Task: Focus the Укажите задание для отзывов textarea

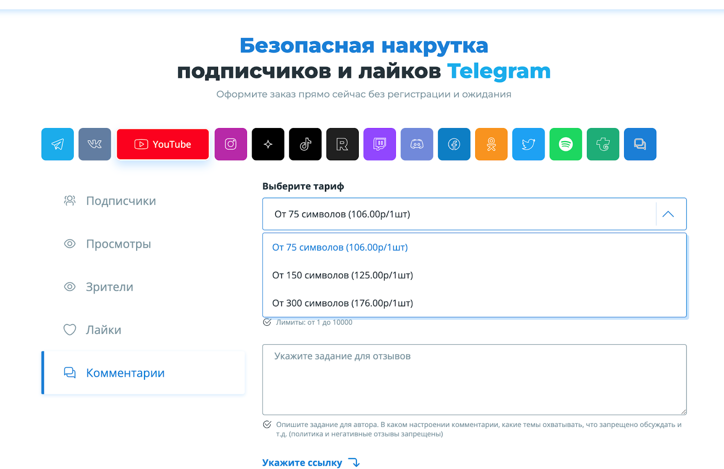Action: coord(474,379)
